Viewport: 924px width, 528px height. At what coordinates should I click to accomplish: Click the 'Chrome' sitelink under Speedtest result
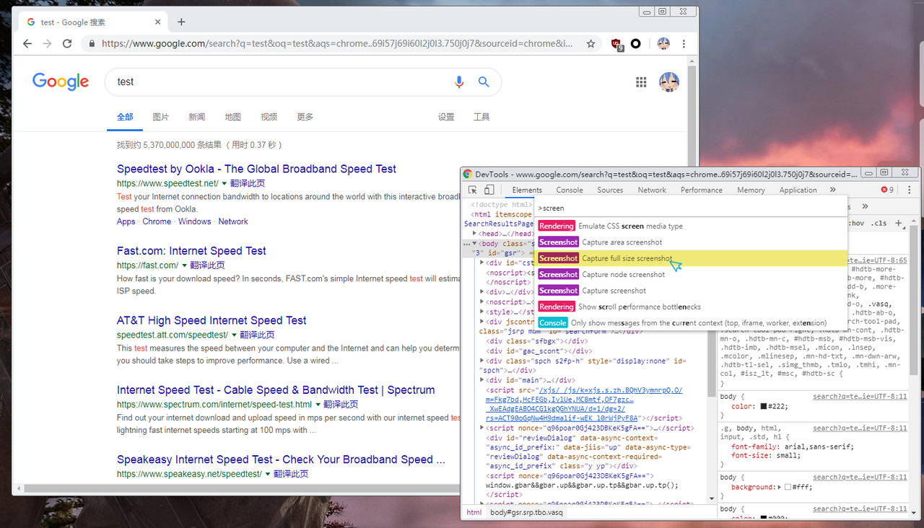coord(157,221)
